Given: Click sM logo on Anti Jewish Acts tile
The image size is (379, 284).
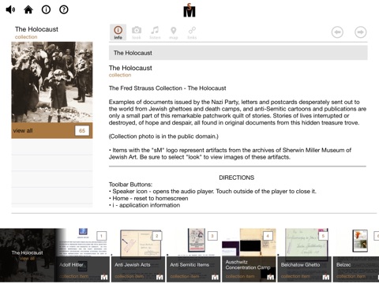Looking at the screenshot, I should (x=159, y=277).
